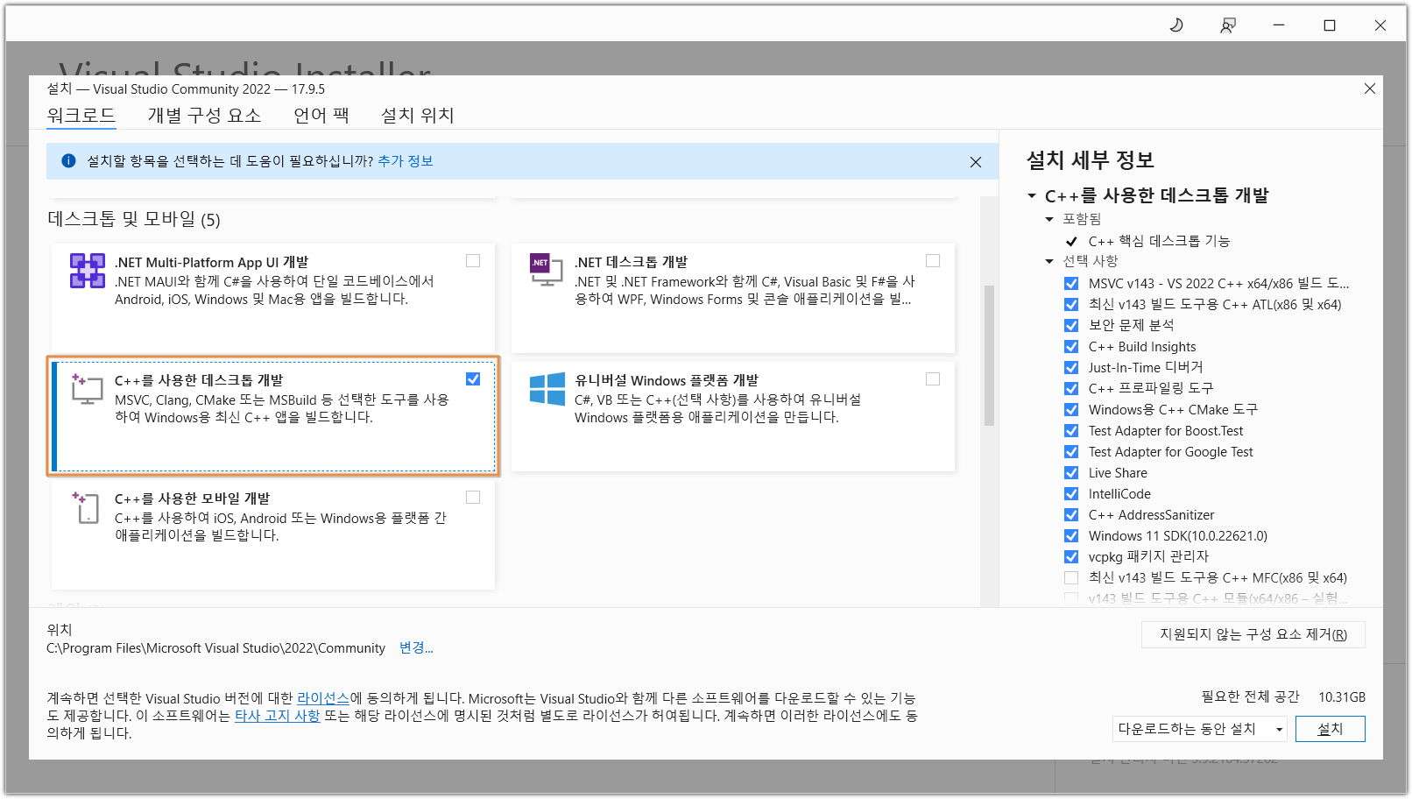Click the .NET desktop development icon
Screen dimensions: 1412x799
coord(546,270)
